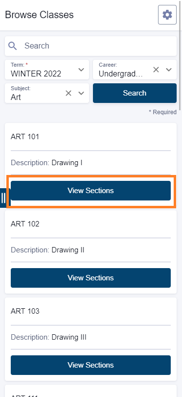Click the side panel drag handle icon
The height and width of the screenshot is (397, 182).
click(x=3, y=198)
